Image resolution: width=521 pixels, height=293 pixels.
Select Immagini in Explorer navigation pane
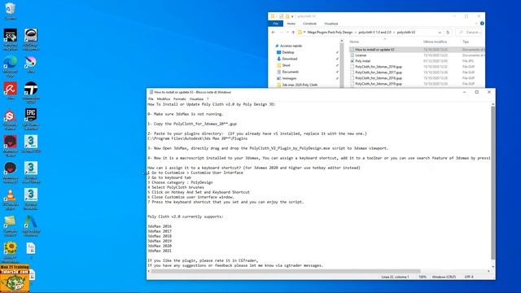(289, 78)
